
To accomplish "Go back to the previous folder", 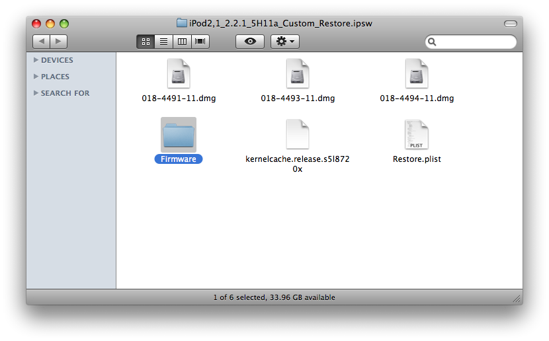I will [41, 42].
